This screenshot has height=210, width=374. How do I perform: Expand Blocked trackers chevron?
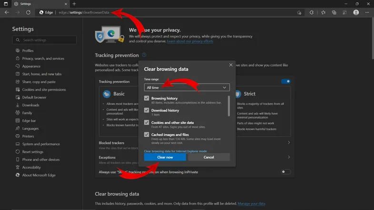pos(289,143)
